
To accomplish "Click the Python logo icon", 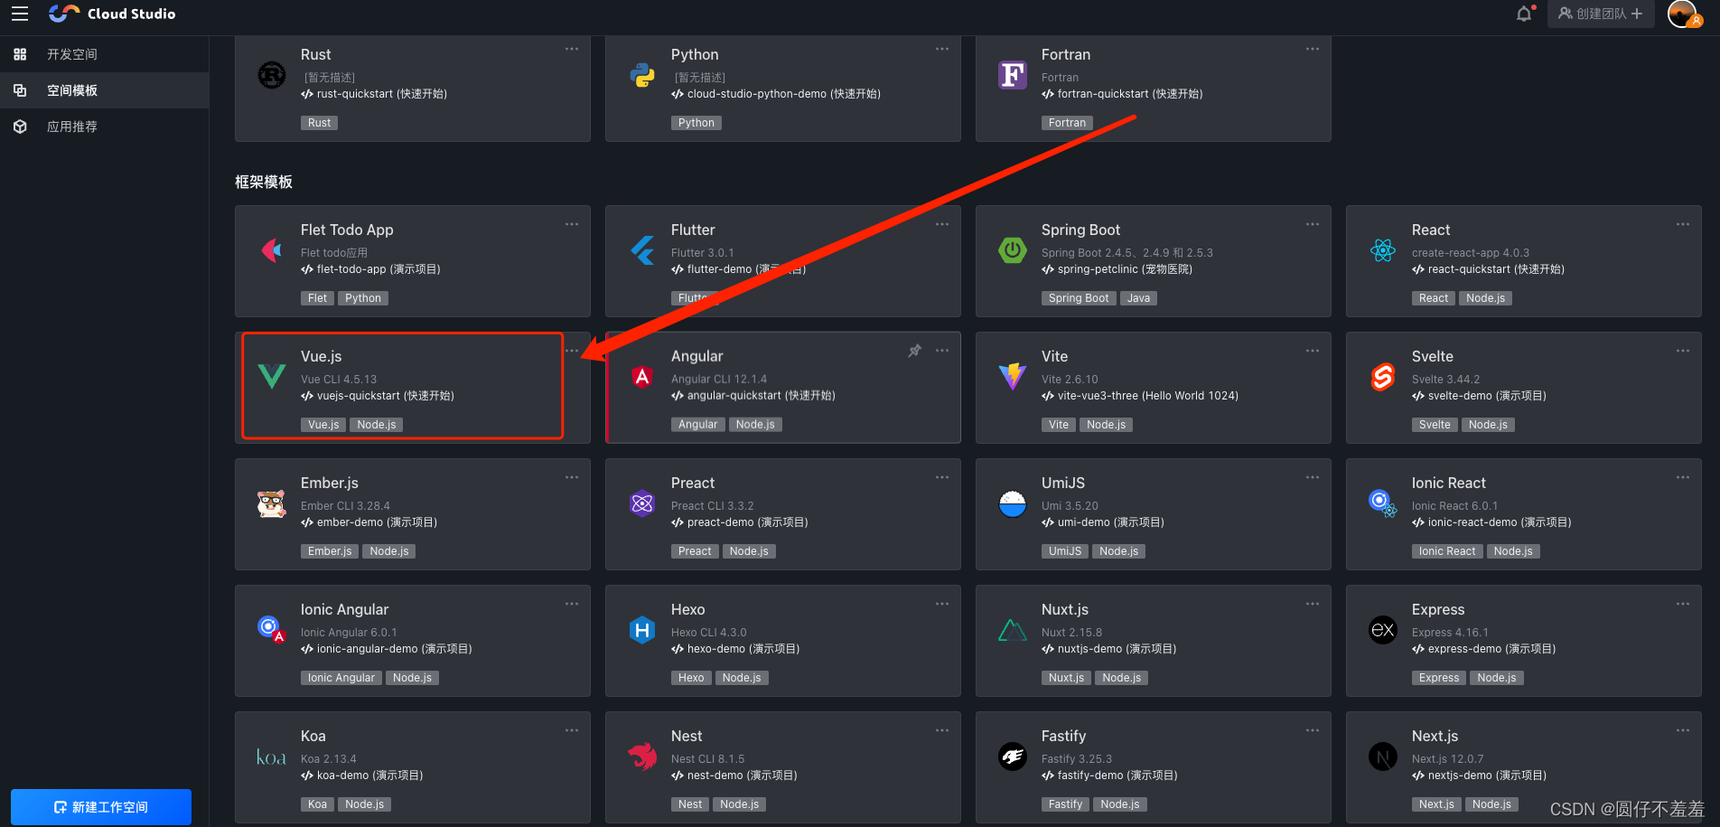I will (x=642, y=75).
